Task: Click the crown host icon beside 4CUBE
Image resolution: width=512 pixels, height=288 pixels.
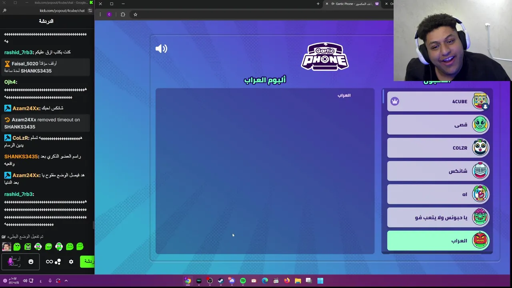Action: (395, 101)
